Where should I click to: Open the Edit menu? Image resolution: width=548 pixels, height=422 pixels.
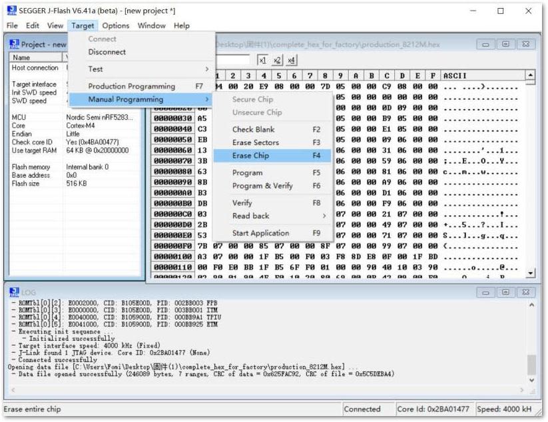(33, 25)
